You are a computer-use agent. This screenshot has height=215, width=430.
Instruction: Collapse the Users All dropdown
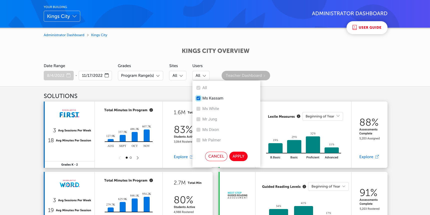(201, 76)
